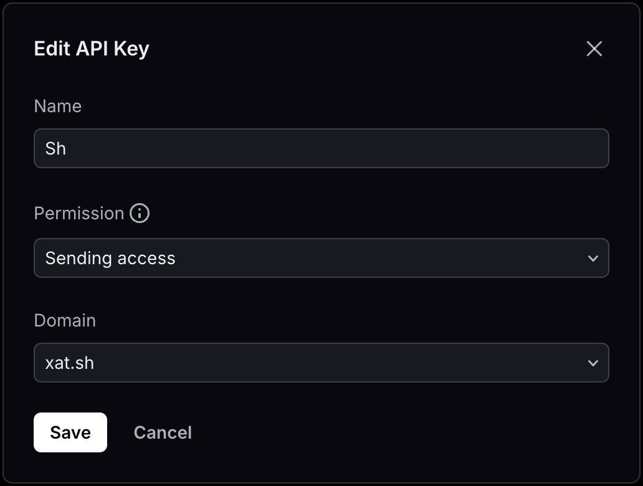Click the Permission dropdown chevron arrow
The image size is (643, 486).
[x=593, y=258]
